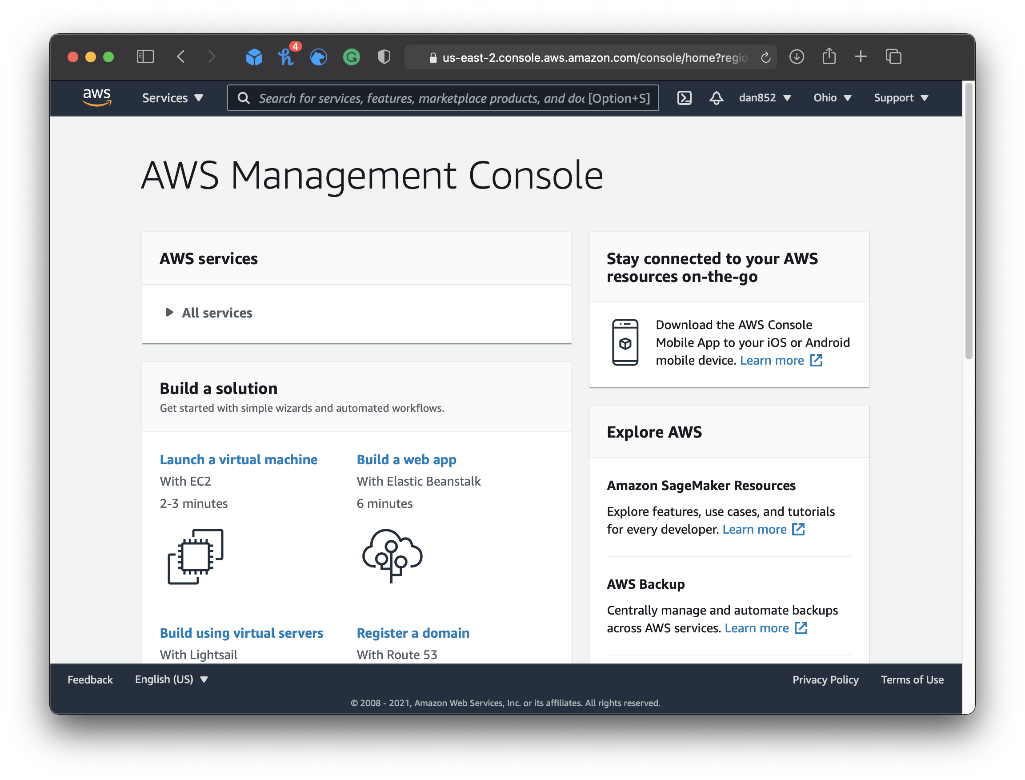Click the "6 minutes" text

click(384, 503)
